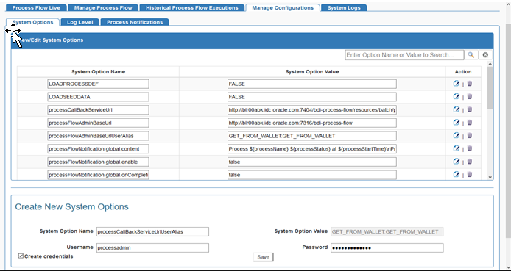511x271 pixels.
Task: Open the Process Flow Live tab
Action: coord(36,7)
